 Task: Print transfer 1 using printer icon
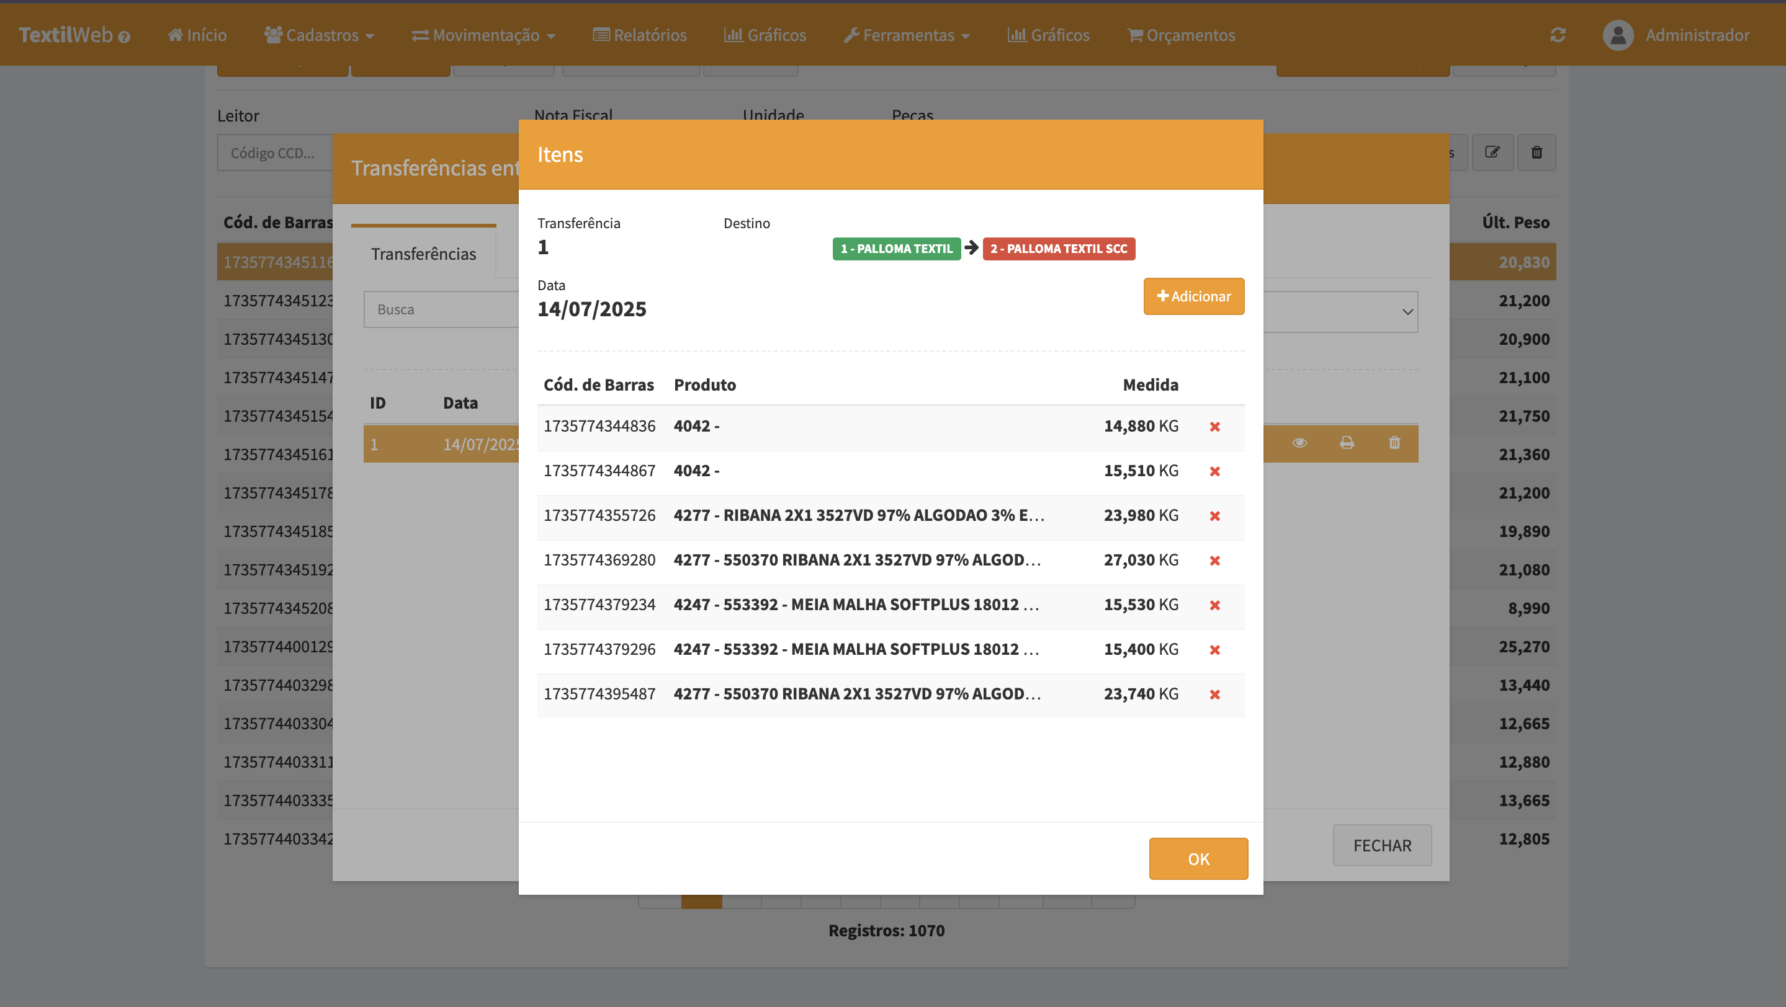(1347, 443)
